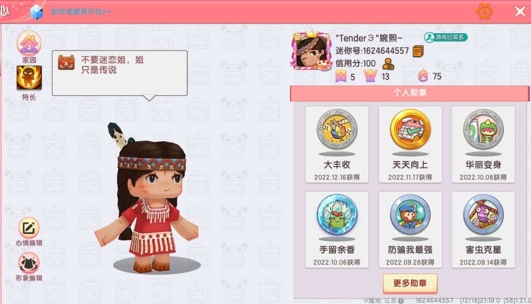
Task: Select the 华丽变身 medal card
Action: 483,145
